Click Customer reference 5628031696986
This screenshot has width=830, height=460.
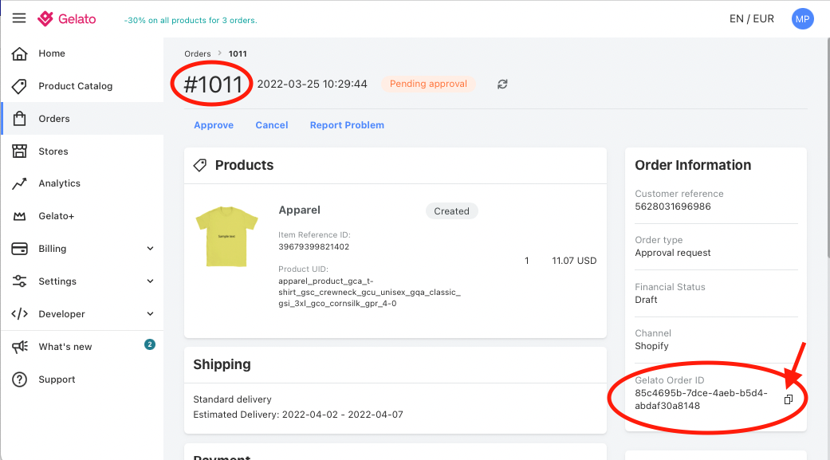coord(673,206)
